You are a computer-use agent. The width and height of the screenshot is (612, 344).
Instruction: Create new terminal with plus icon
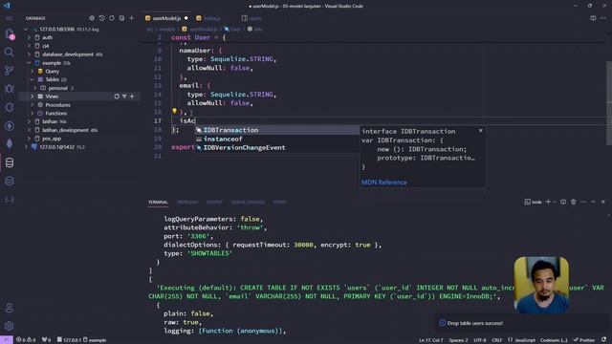coord(548,202)
